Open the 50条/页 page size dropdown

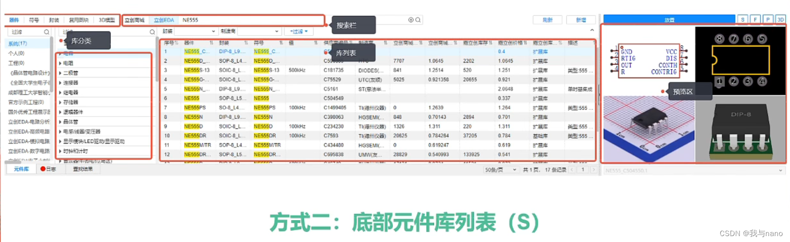pos(500,170)
